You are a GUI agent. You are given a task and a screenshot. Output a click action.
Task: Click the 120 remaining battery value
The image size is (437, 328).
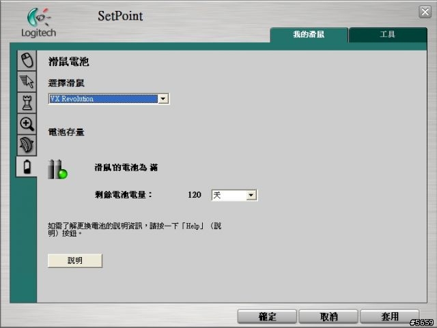[194, 194]
